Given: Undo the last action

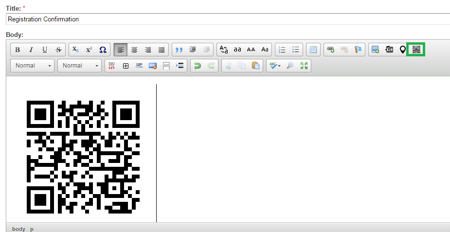Looking at the screenshot, I should (198, 66).
